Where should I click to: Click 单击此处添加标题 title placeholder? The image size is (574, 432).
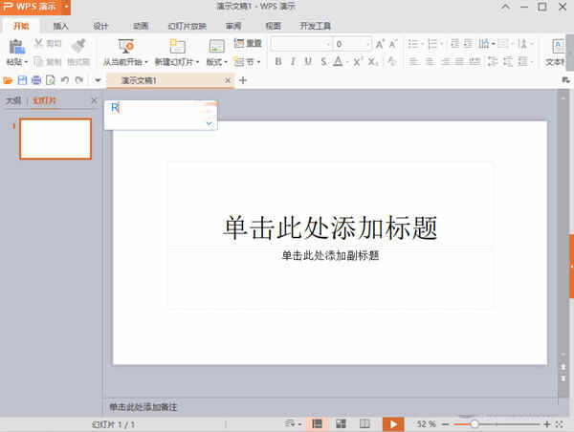[330, 227]
